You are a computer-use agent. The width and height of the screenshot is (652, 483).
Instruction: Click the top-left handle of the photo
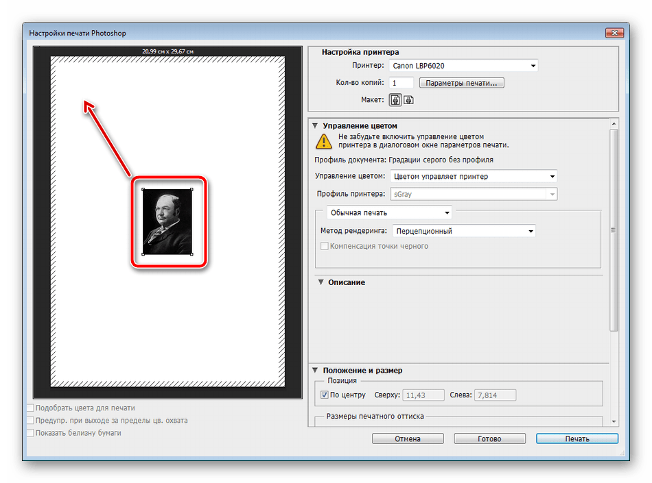pos(143,190)
